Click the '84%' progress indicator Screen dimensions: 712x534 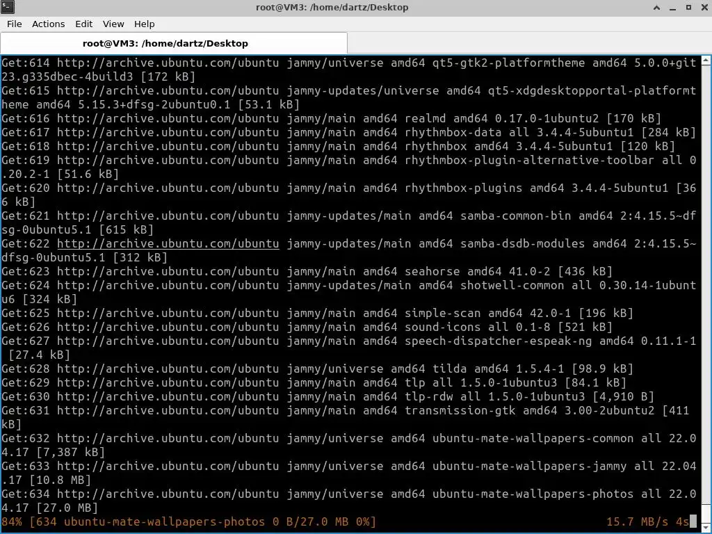tap(12, 521)
